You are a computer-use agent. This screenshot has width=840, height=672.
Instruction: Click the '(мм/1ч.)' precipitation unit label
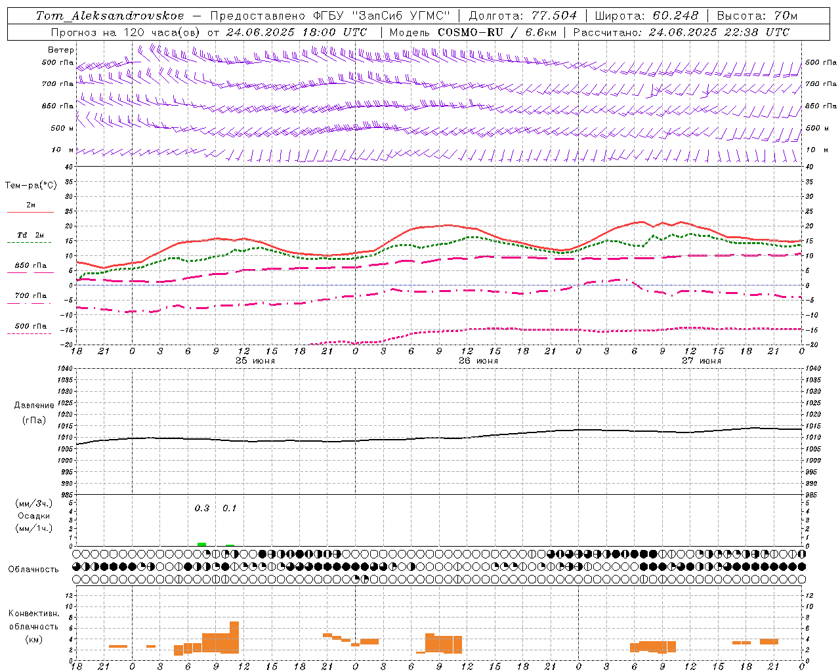pyautogui.click(x=34, y=528)
